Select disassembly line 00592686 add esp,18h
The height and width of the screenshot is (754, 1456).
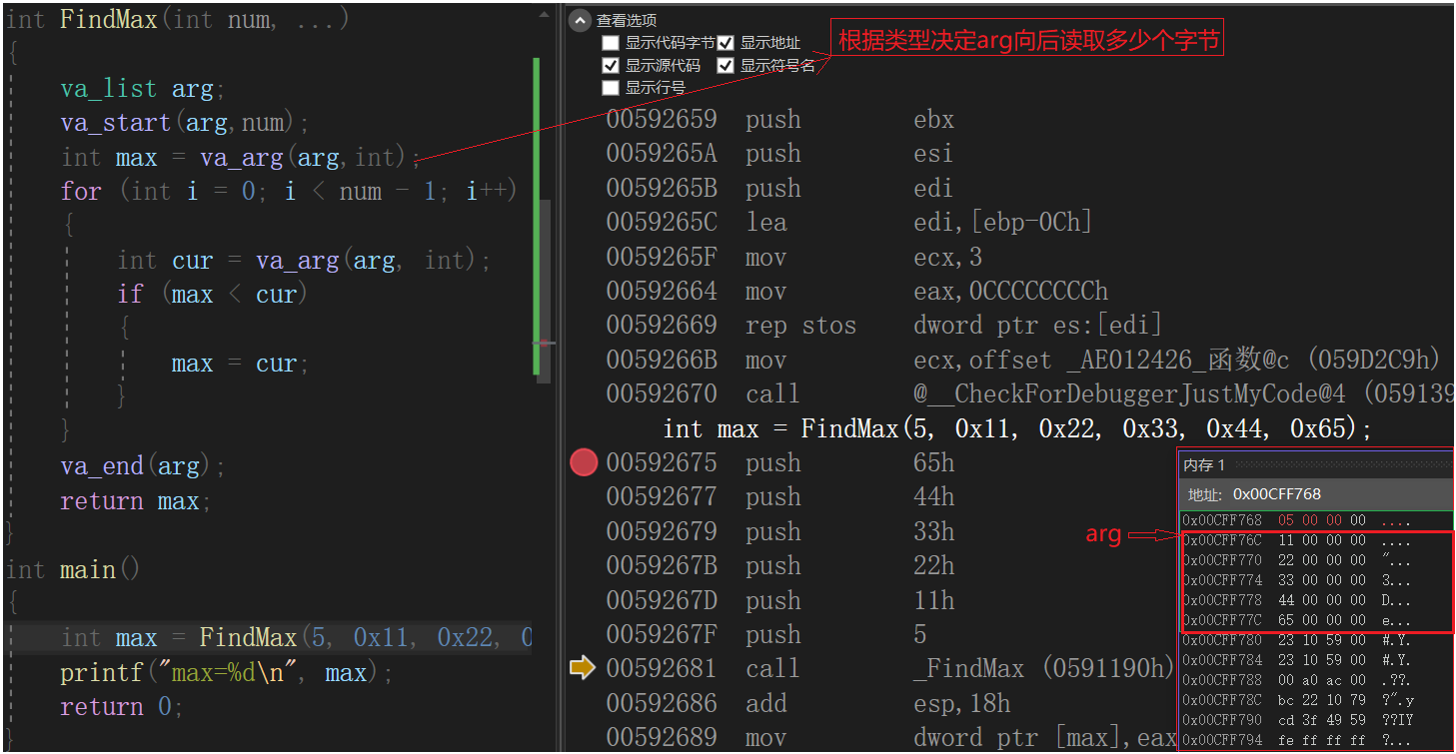click(x=807, y=703)
